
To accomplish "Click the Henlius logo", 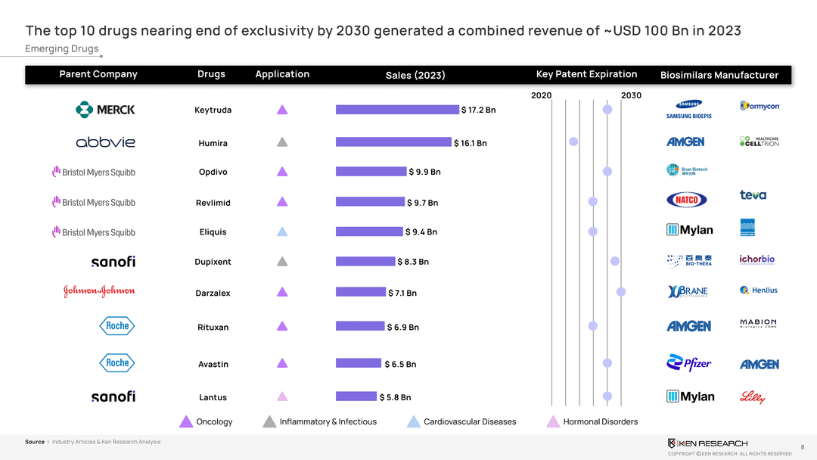I will (759, 290).
